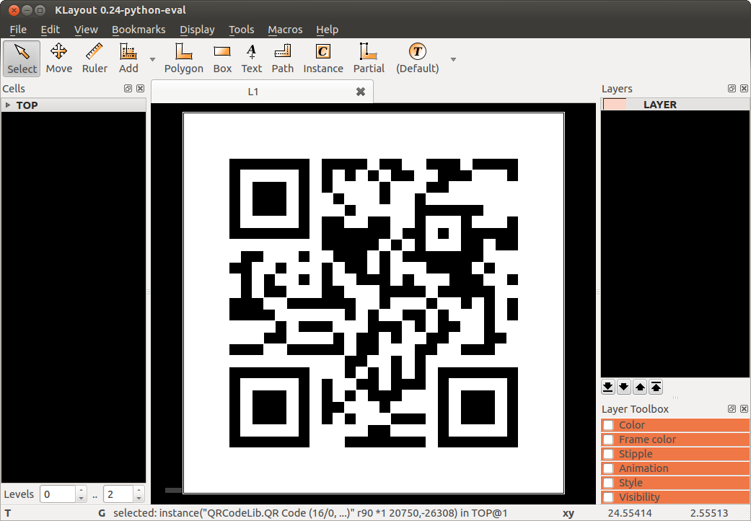Pick the Path drawing tool
The image size is (751, 521).
(x=283, y=58)
